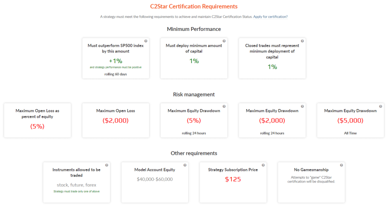Viewport: 387px width, 210px height.
Task: Click 'Strategy Subscription Price' title
Action: tap(233, 170)
